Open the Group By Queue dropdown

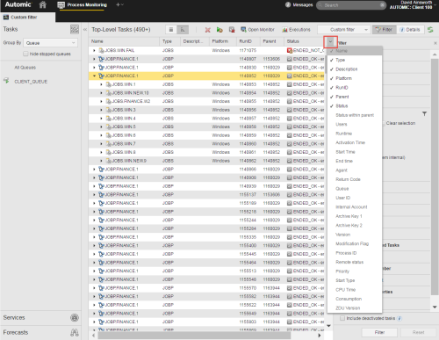click(x=51, y=43)
